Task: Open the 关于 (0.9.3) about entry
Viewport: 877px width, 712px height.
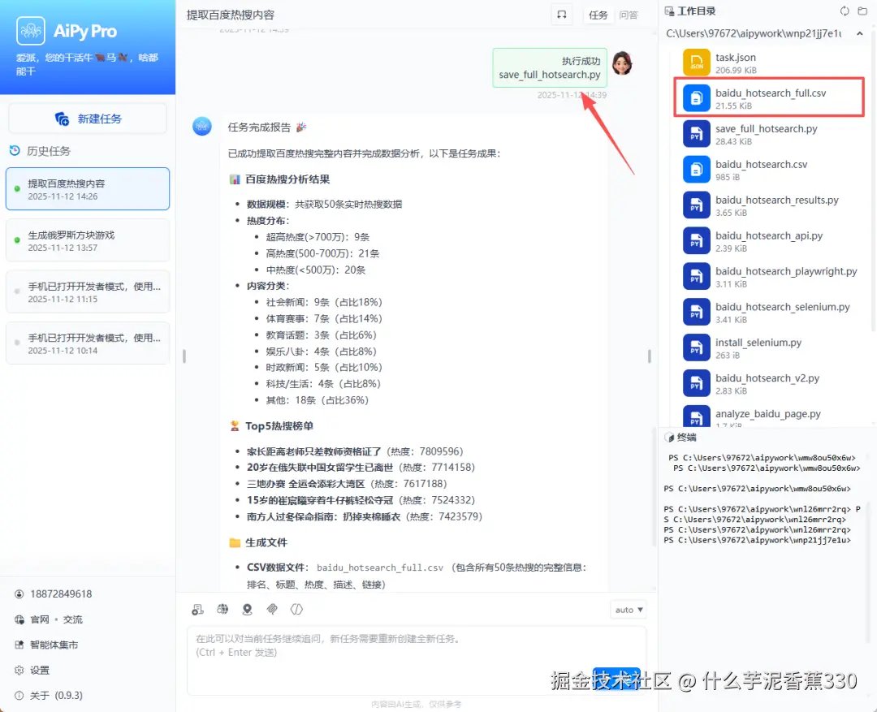Action: 49,695
